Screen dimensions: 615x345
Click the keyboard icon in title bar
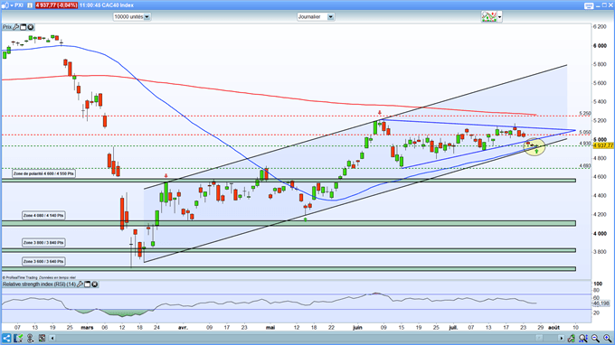pos(589,5)
